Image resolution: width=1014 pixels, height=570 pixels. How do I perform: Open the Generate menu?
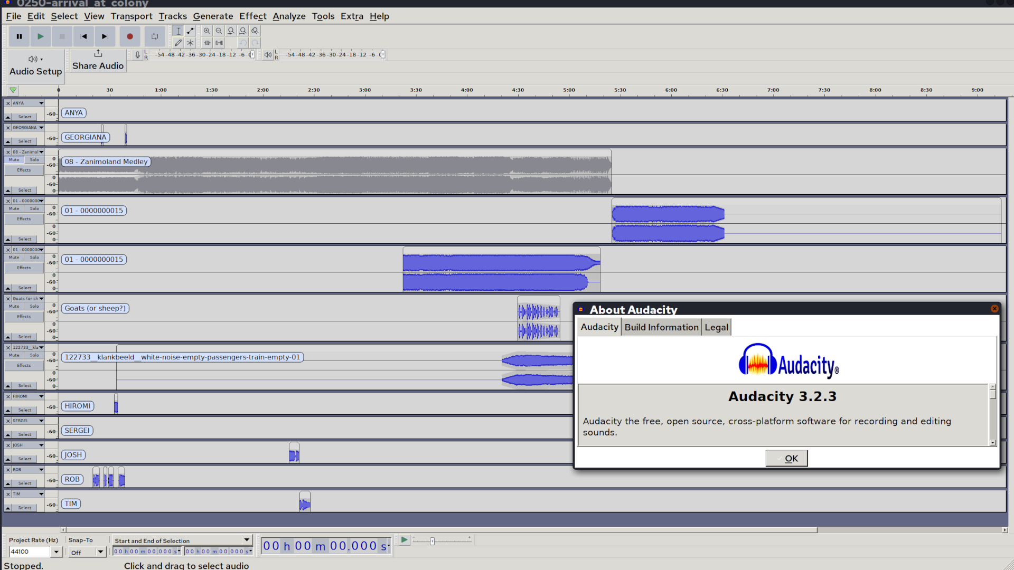(213, 16)
